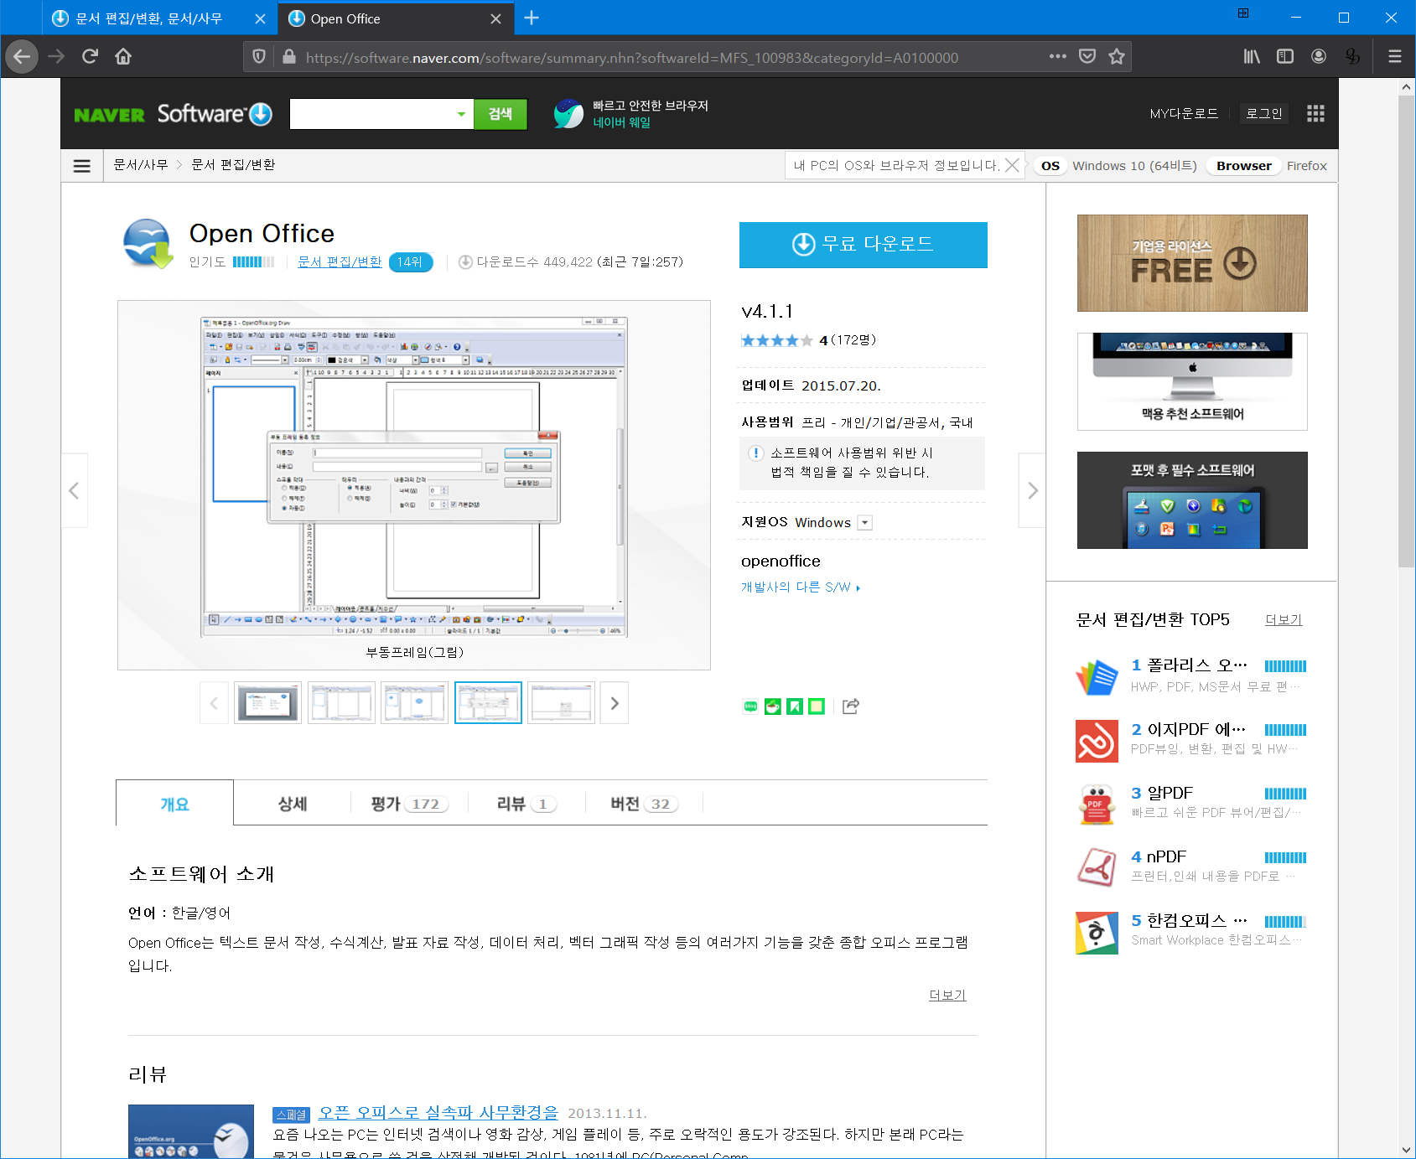This screenshot has height=1159, width=1416.
Task: Click the Naver Software logo
Action: click(x=174, y=114)
